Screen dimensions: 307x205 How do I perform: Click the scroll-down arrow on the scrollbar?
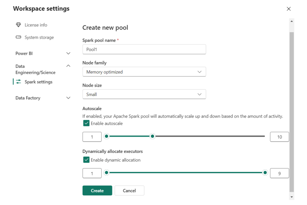[x=291, y=197]
